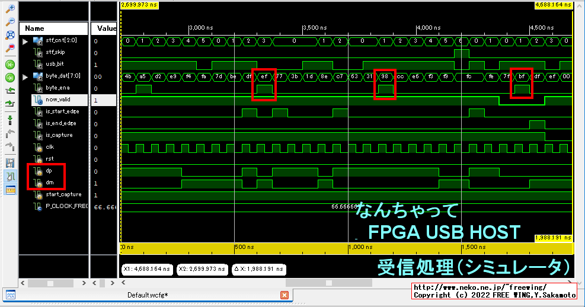The image size is (585, 307).
Task: Toggle snap to transition mode
Action: 10,176
